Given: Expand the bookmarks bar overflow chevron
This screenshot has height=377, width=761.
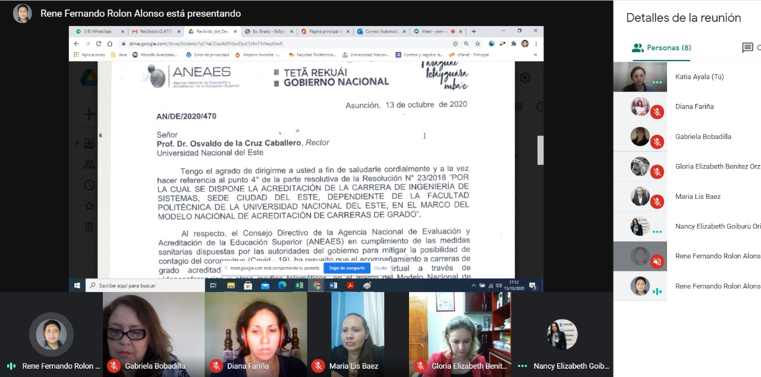Looking at the screenshot, I should pyautogui.click(x=536, y=55).
